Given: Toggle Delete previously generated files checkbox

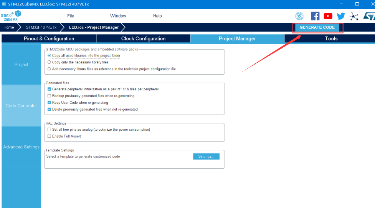Looking at the screenshot, I should point(49,109).
